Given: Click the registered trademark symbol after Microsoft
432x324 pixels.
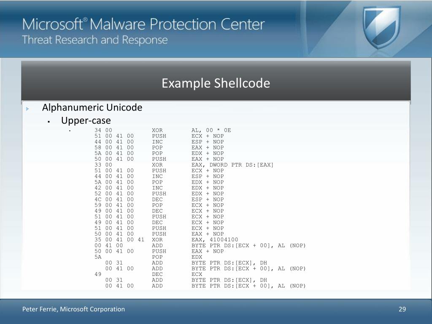Looking at the screenshot, I should (85, 19).
